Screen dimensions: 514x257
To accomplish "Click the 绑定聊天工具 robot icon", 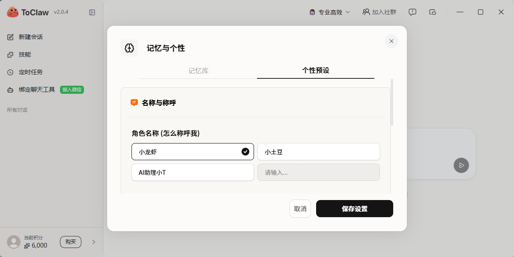I will click(11, 90).
